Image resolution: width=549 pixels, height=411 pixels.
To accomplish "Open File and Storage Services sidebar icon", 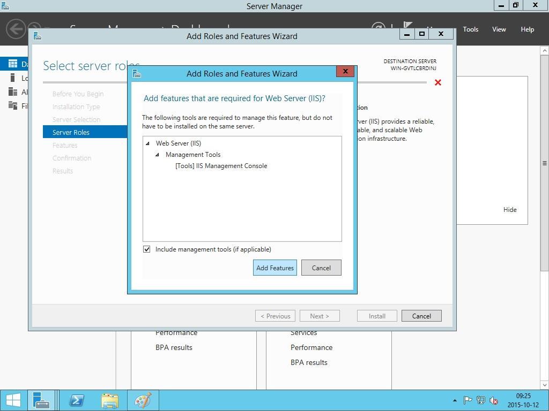I will [x=13, y=105].
